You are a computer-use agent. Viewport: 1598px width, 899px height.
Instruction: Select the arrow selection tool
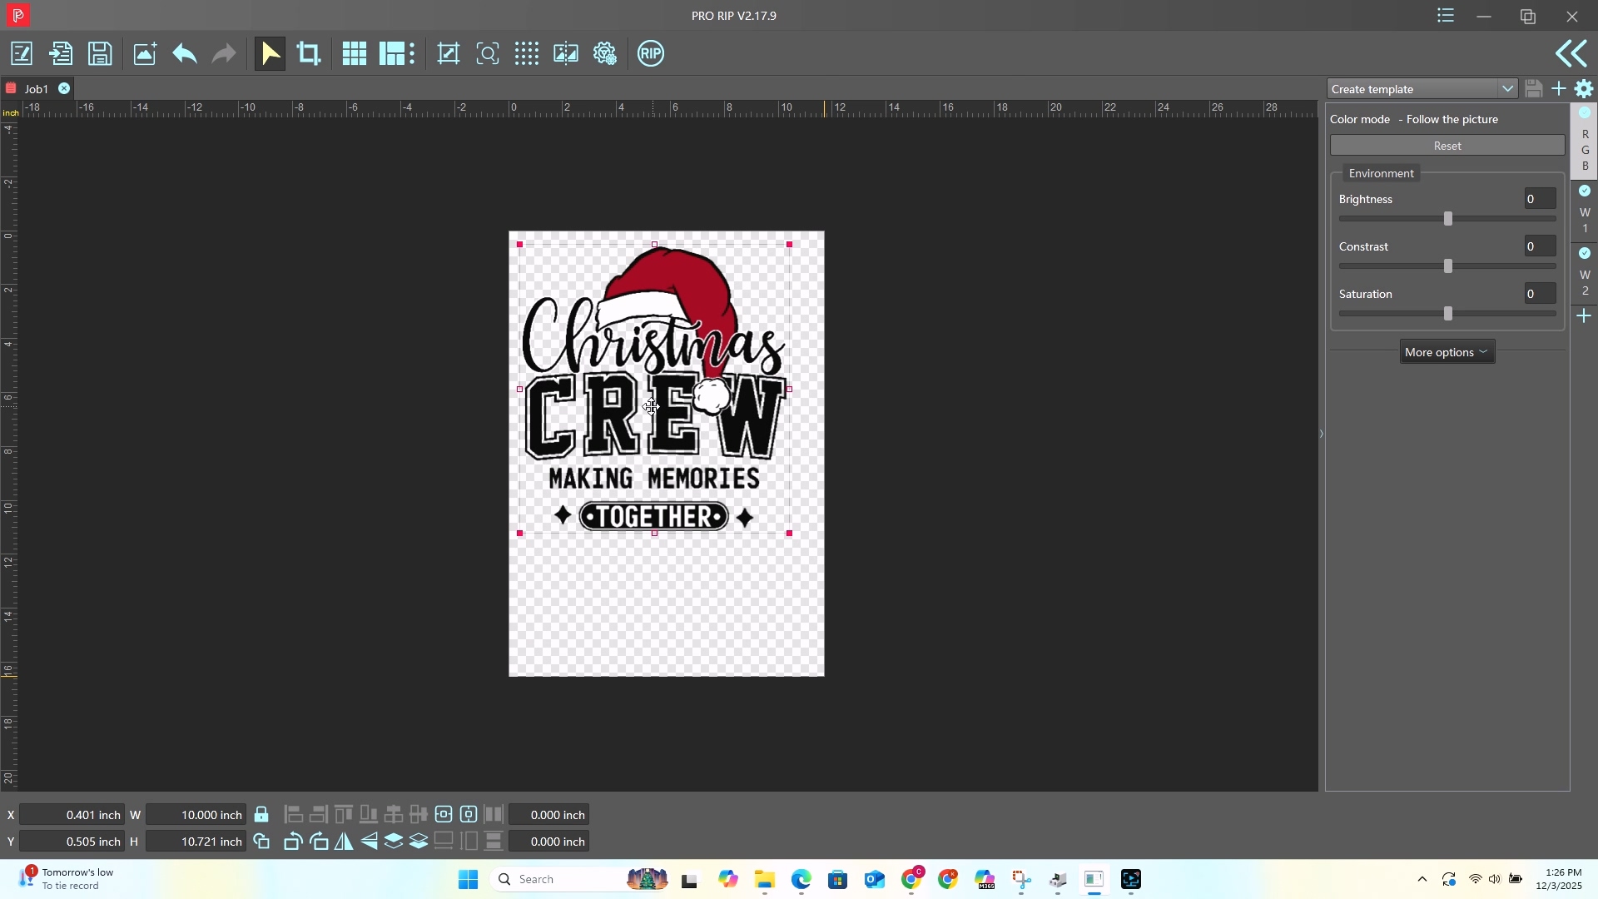270,53
